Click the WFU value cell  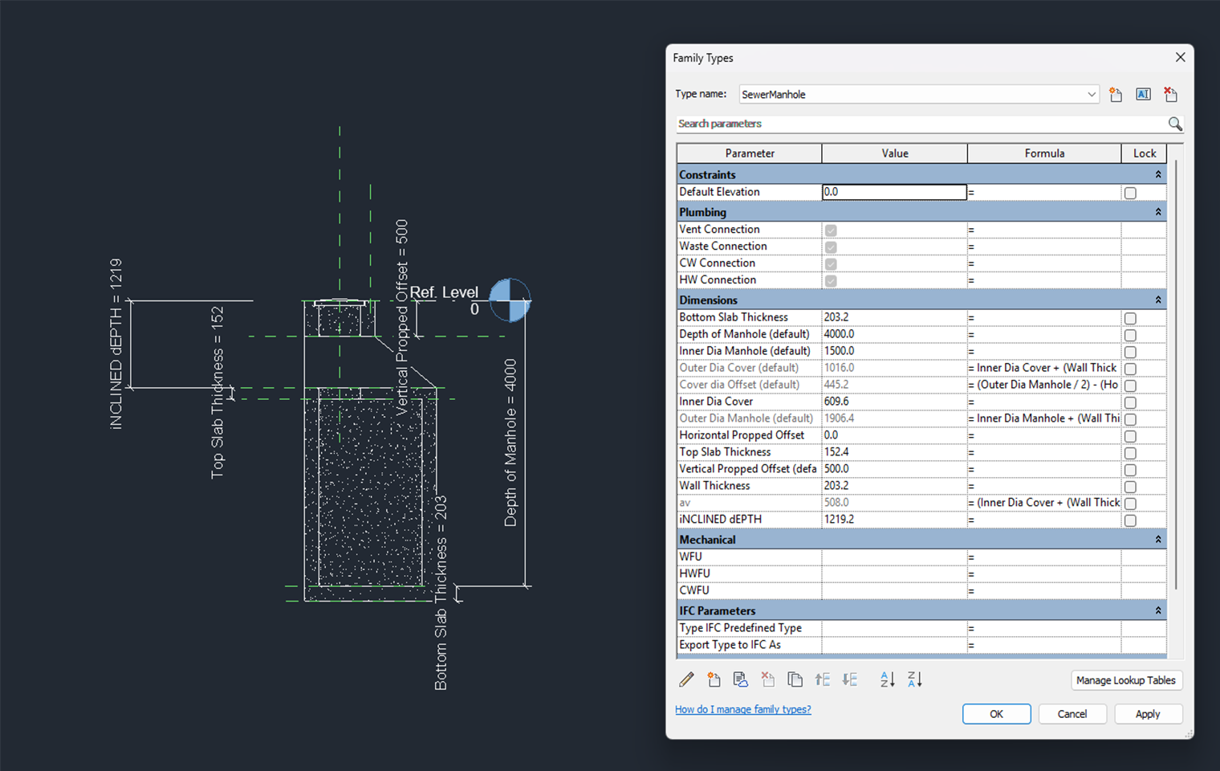[x=894, y=557]
